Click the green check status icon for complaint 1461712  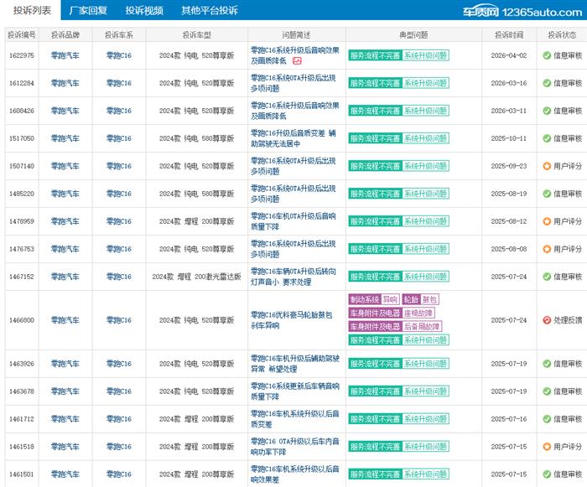coord(547,419)
